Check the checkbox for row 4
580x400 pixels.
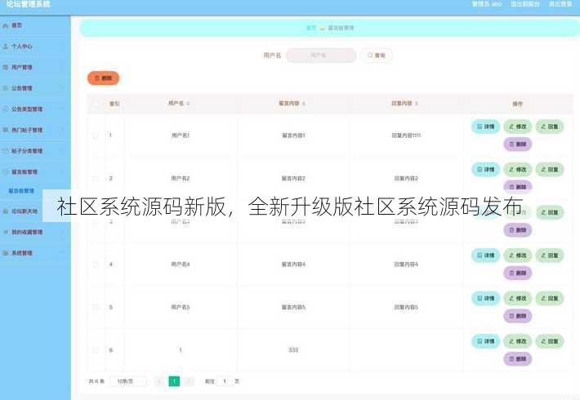(96, 264)
